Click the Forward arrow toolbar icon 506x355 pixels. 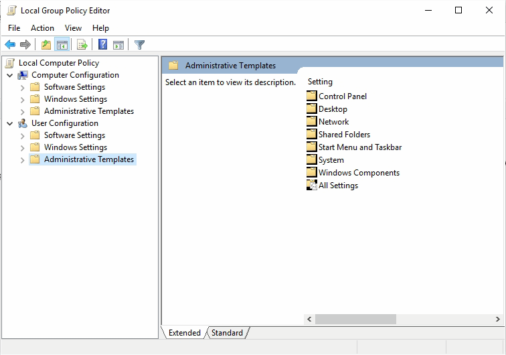pyautogui.click(x=25, y=45)
